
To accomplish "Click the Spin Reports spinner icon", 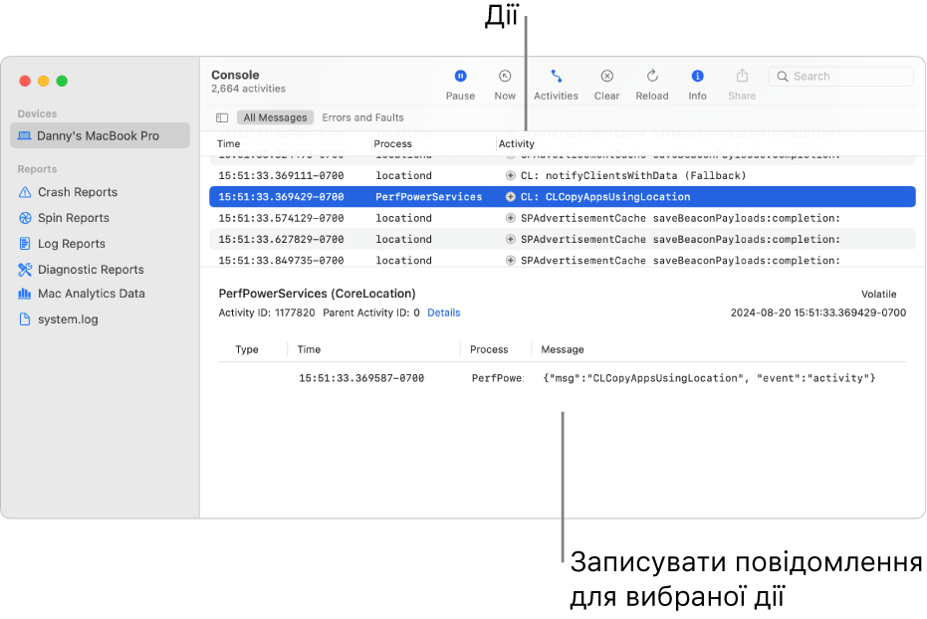I will click(25, 218).
